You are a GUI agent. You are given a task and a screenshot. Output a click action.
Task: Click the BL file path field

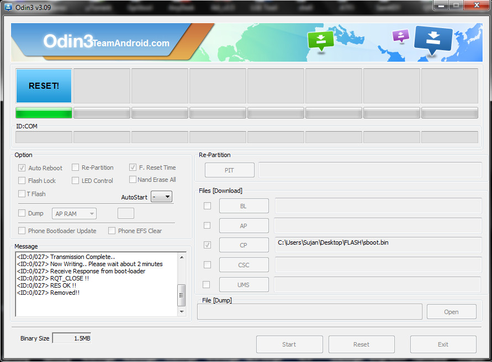378,206
